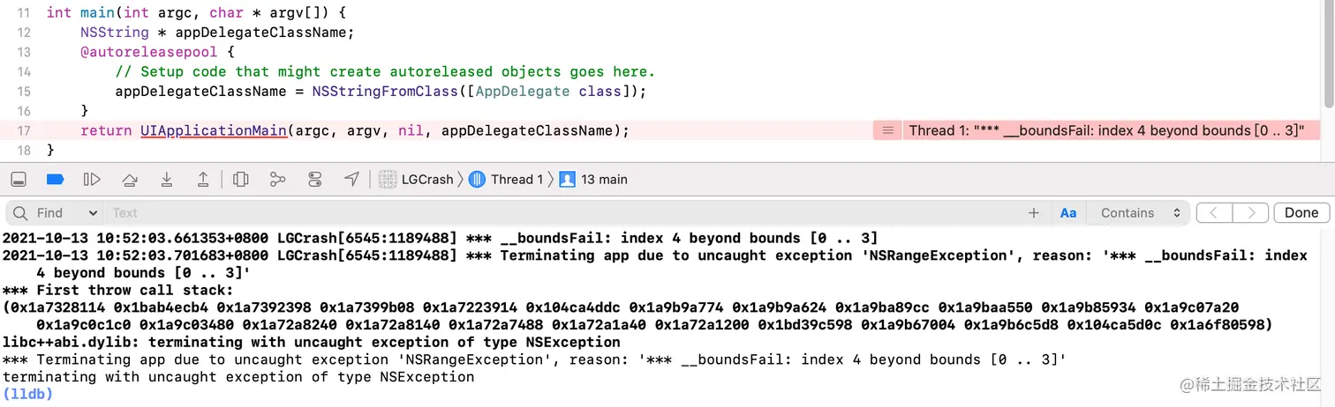Toggle the Aa case-sensitive match option
This screenshot has height=407, width=1335.
click(1067, 213)
